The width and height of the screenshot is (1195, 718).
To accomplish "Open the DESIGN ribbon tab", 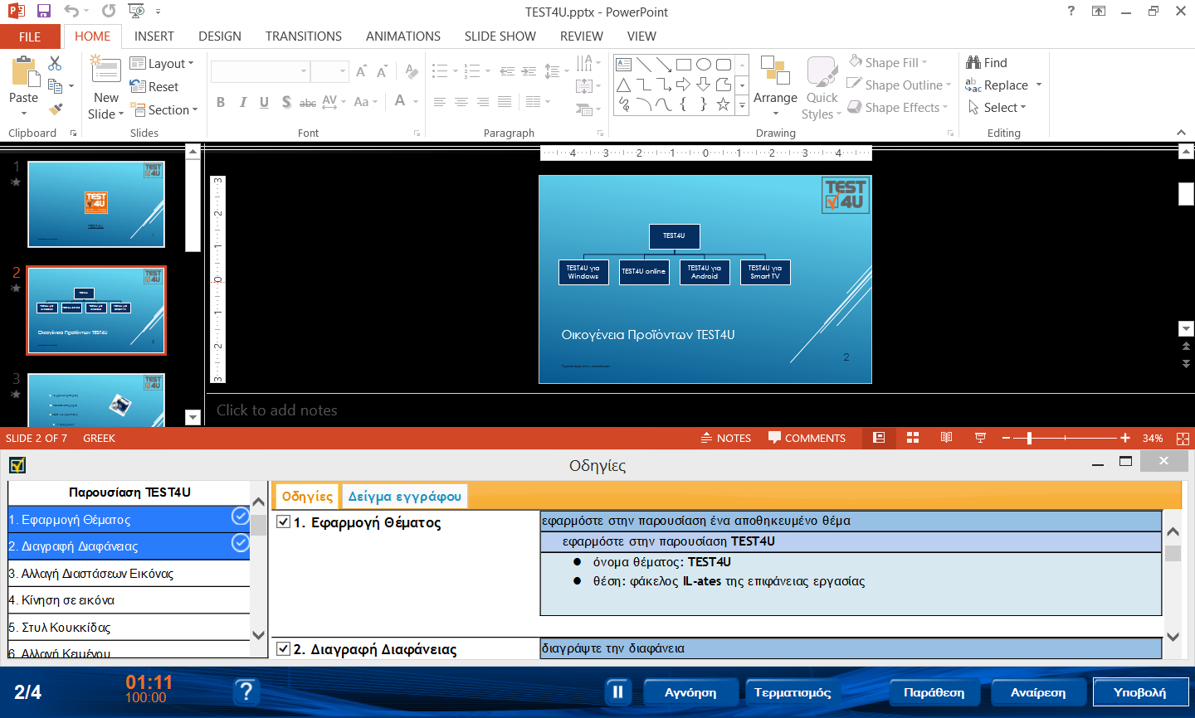I will coord(220,36).
